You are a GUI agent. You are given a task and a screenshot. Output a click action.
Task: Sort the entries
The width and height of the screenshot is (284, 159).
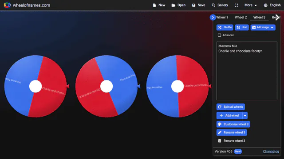tap(242, 27)
